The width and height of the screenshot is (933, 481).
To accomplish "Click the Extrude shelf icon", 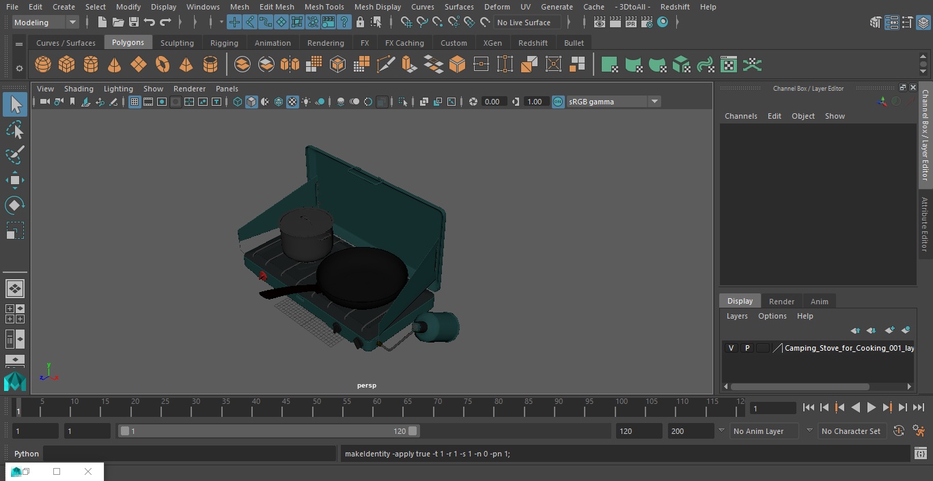I will point(409,65).
